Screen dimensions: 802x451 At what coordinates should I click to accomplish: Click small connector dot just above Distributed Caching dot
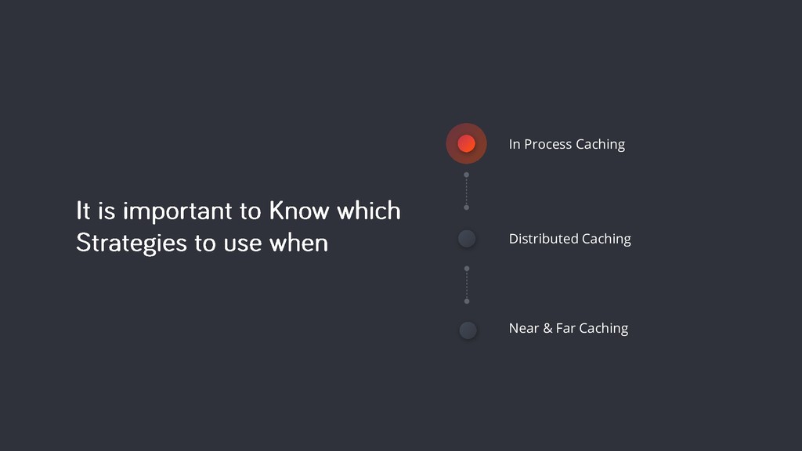[x=467, y=207]
